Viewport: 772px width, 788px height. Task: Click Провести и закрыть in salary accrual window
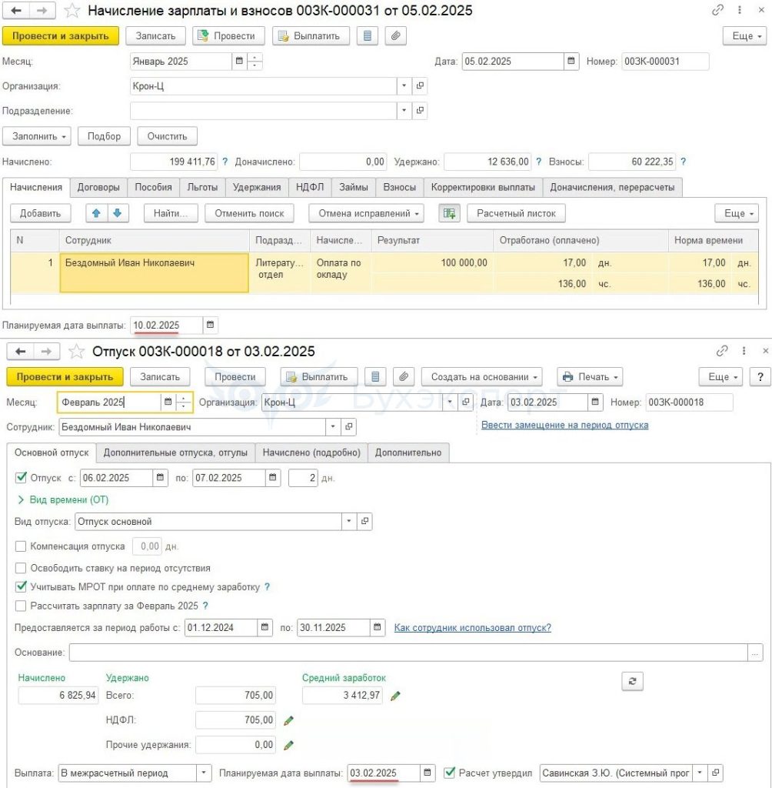click(x=61, y=36)
